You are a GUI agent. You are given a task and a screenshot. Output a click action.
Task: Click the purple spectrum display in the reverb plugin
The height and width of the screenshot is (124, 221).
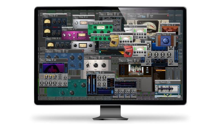coord(54,68)
